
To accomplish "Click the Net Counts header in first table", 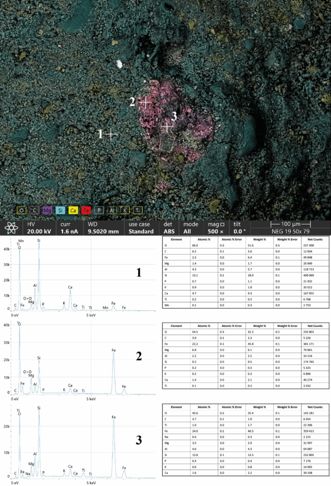I will click(314, 239).
